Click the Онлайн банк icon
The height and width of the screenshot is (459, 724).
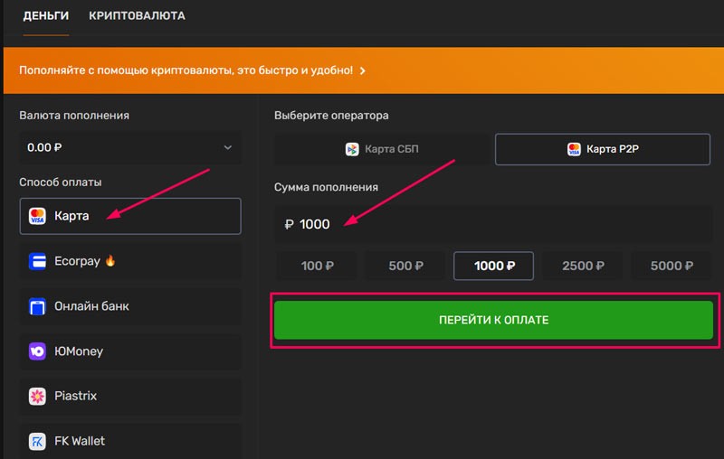pyautogui.click(x=37, y=306)
